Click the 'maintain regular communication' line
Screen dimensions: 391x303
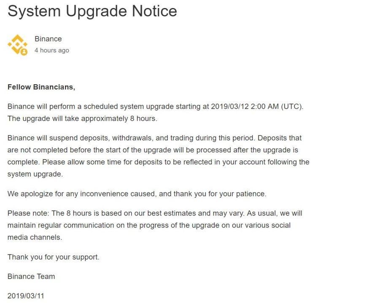(149, 226)
